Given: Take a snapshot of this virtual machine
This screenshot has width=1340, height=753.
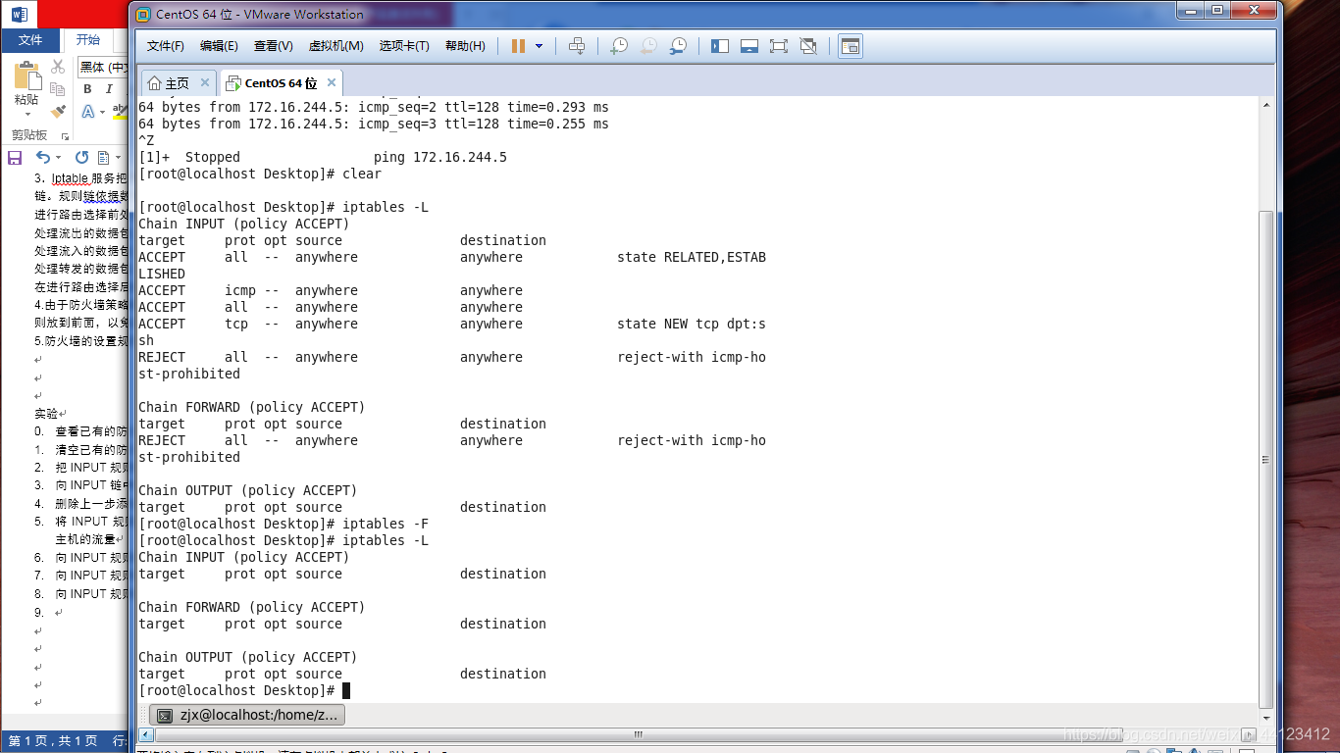Looking at the screenshot, I should 619,46.
